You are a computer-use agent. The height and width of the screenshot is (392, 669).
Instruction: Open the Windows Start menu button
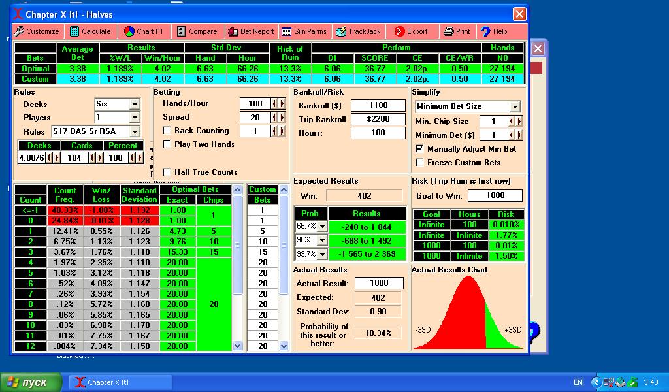tap(31, 382)
